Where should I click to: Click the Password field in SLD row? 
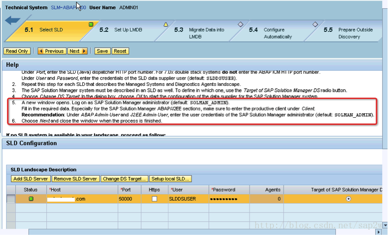(229, 199)
